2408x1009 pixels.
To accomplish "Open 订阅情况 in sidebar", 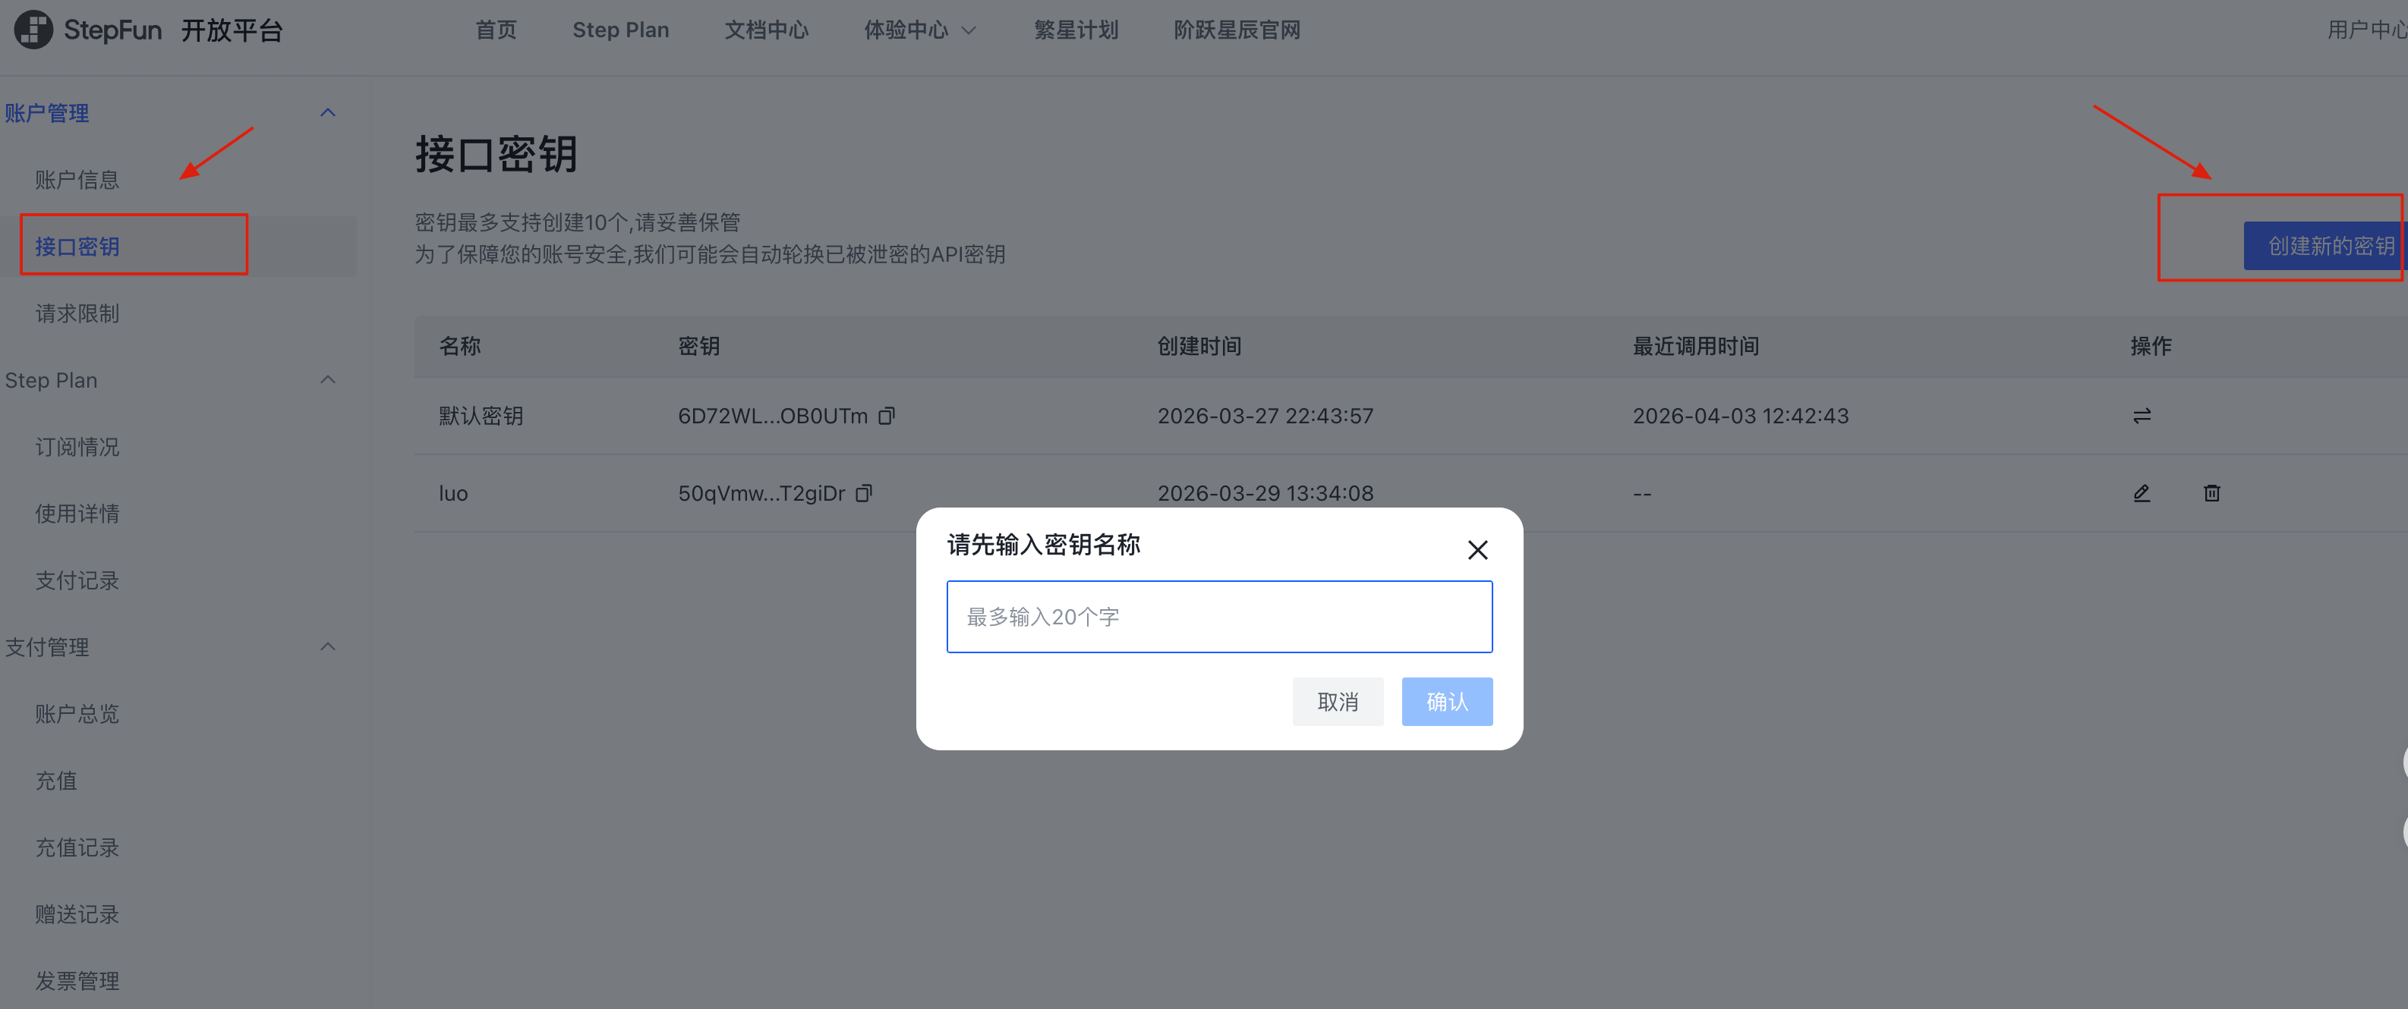I will [x=77, y=447].
